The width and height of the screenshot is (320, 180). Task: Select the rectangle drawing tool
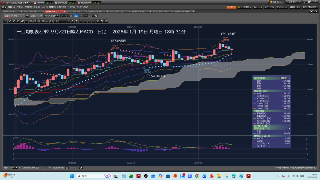coord(60,21)
